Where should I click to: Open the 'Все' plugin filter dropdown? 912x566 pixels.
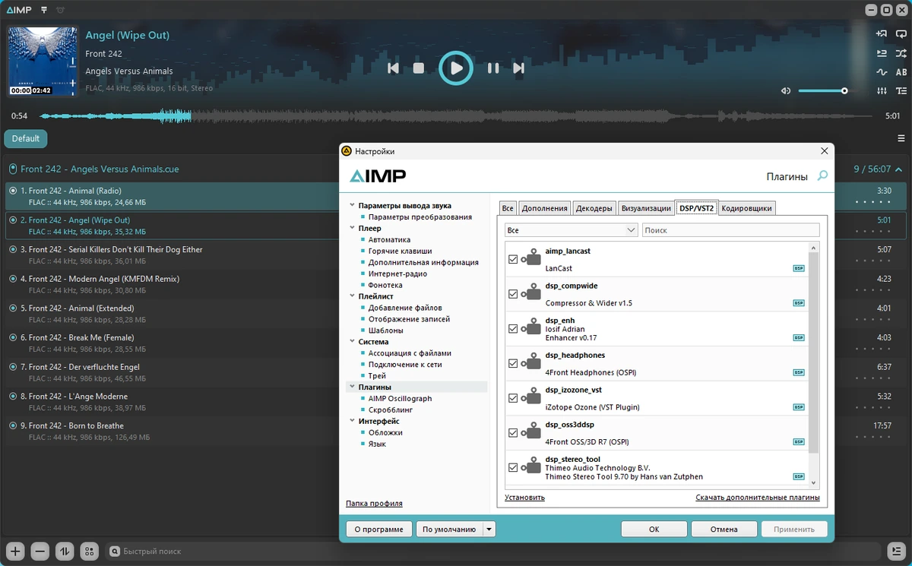click(572, 229)
